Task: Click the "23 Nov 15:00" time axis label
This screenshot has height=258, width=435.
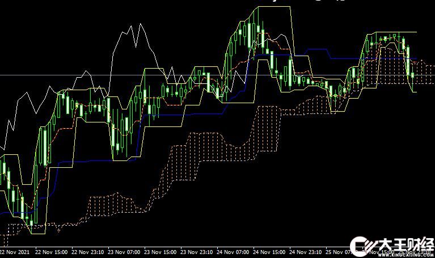Action: (x=161, y=252)
